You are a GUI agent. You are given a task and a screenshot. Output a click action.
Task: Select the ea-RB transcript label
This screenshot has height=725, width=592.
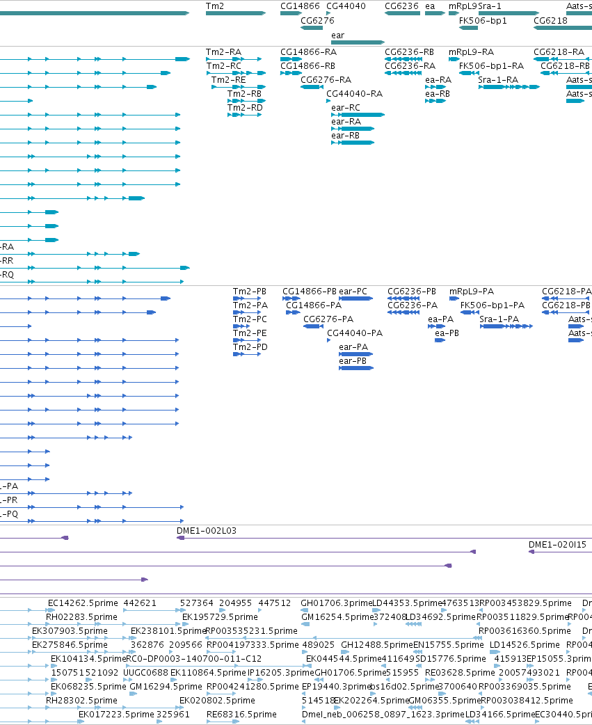[x=438, y=93]
